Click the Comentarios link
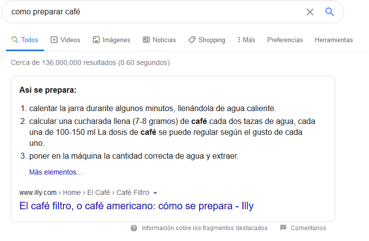This screenshot has width=369, height=241. point(308,228)
